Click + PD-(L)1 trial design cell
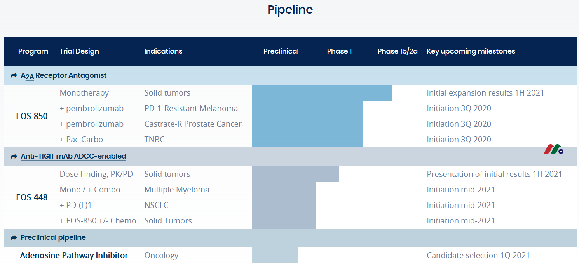The width and height of the screenshot is (579, 267). 75,205
